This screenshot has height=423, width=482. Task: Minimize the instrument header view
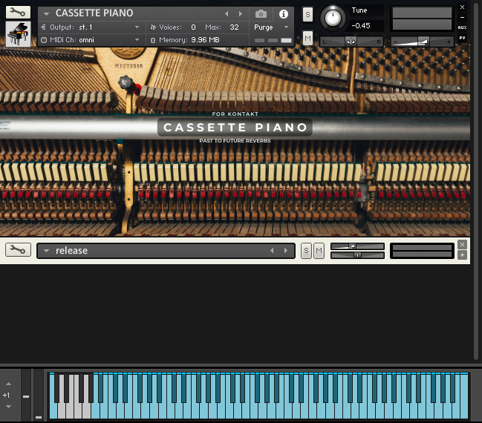click(462, 18)
